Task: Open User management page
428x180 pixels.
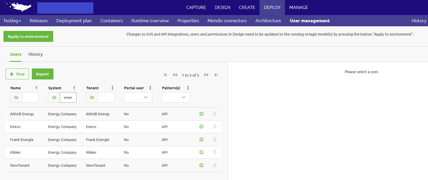Action: click(x=310, y=21)
